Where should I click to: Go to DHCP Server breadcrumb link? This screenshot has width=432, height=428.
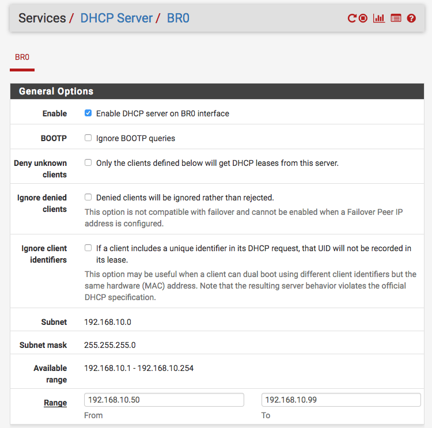(116, 18)
